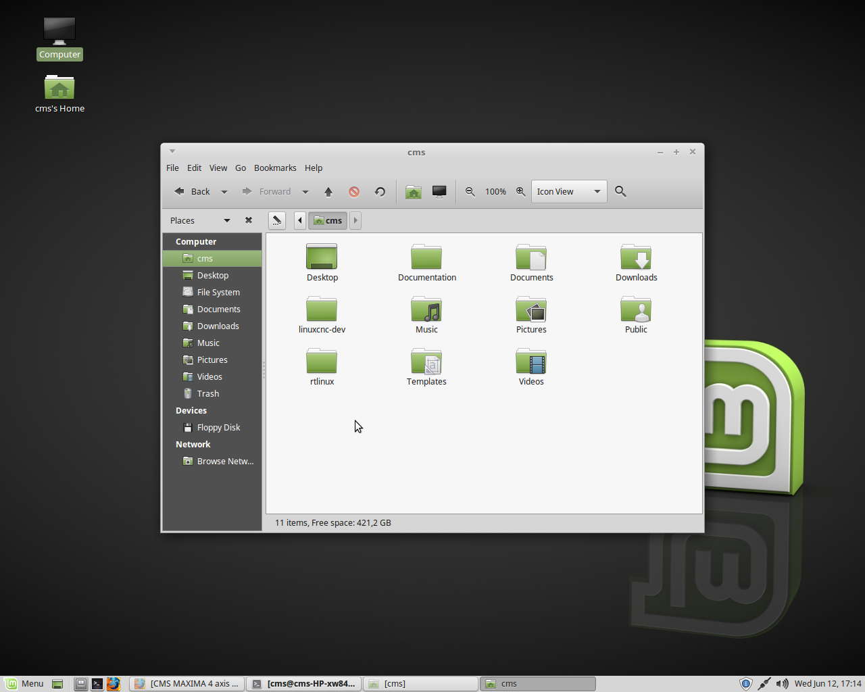Open the Edit menu
865x692 pixels.
pos(194,168)
